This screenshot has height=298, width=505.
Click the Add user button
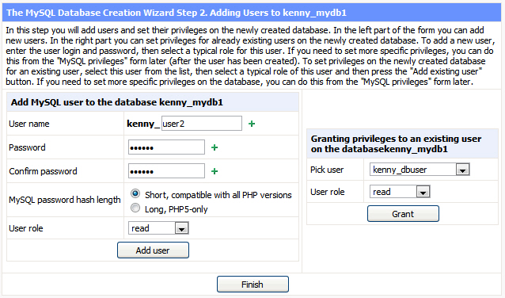pos(153,250)
